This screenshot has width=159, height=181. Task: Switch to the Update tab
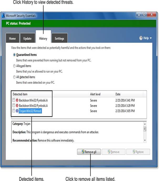point(28,38)
